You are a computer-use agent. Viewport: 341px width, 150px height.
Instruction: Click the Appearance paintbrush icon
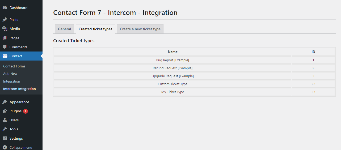click(5, 102)
